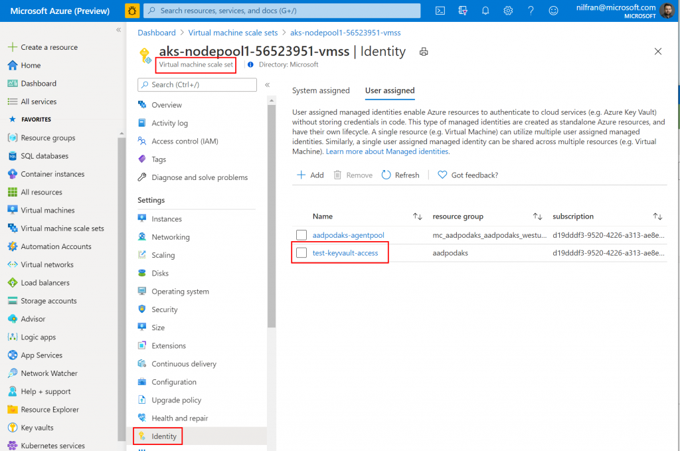The height and width of the screenshot is (451, 680).
Task: Go to Dashboard breadcrumb
Action: coord(157,33)
